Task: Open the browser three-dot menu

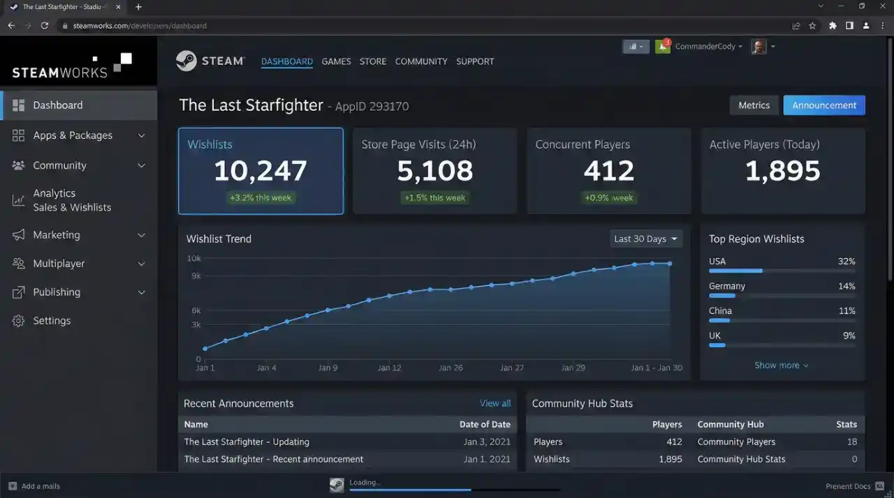Action: pyautogui.click(x=883, y=26)
